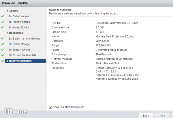Screen dimensions: 173x118
Task: Click the checkmark icon next to Ready to complete
Action: coord(3,61)
